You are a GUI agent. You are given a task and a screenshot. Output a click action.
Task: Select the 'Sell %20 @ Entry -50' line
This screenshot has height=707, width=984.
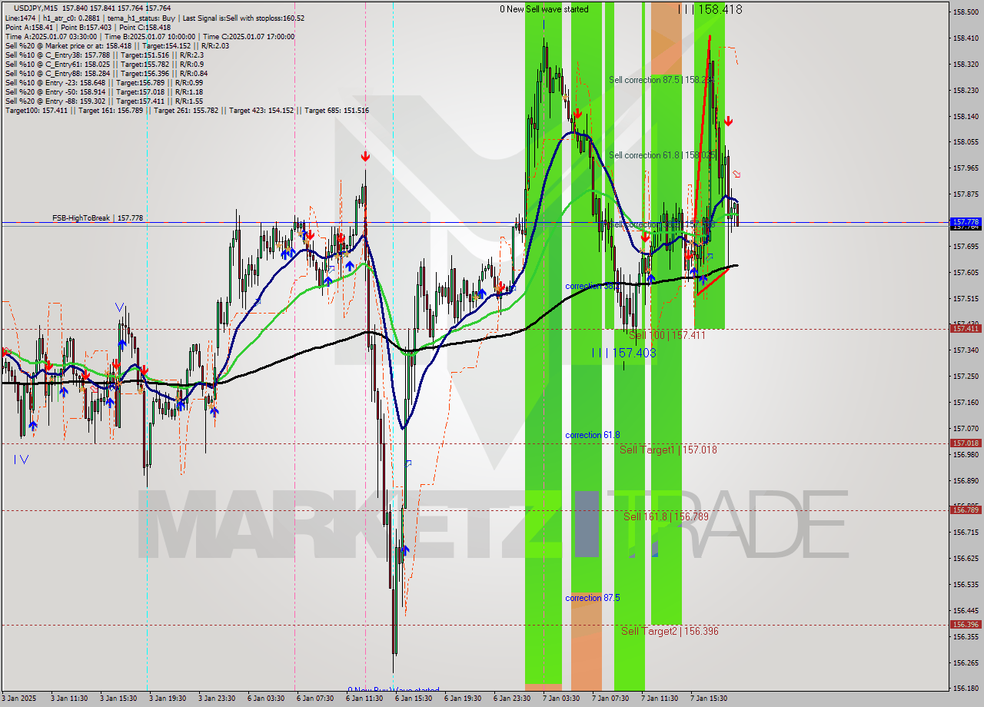click(x=104, y=91)
